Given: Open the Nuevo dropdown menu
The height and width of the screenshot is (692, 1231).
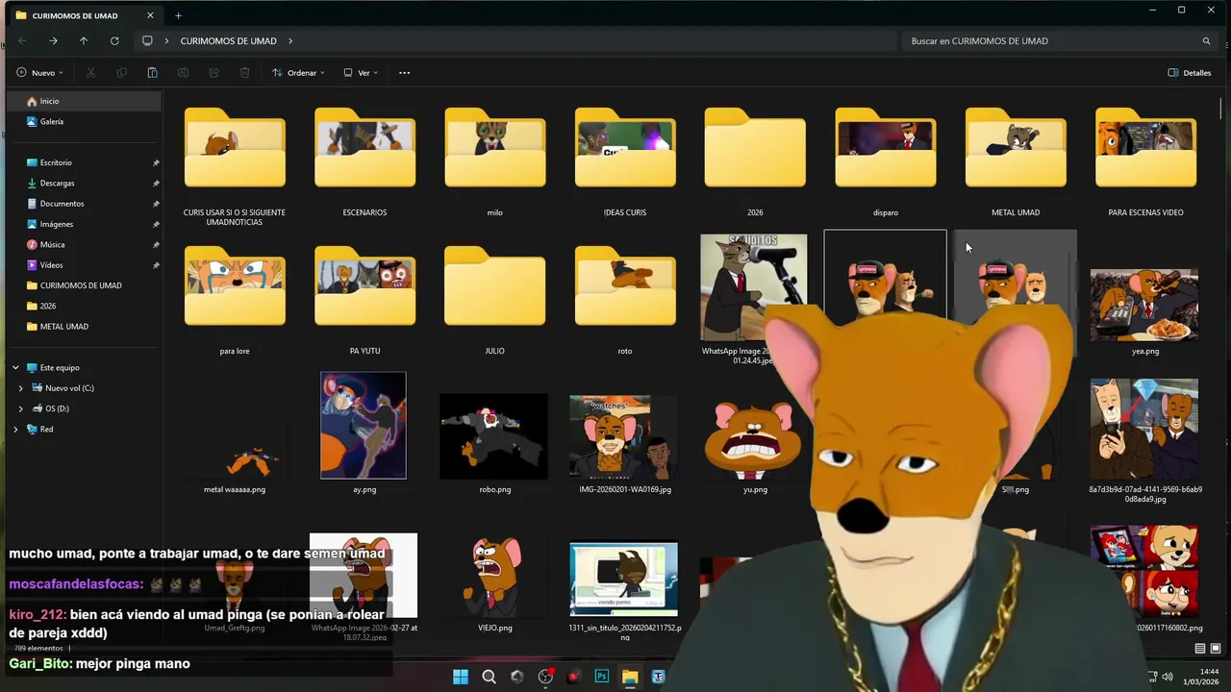Looking at the screenshot, I should [x=40, y=73].
